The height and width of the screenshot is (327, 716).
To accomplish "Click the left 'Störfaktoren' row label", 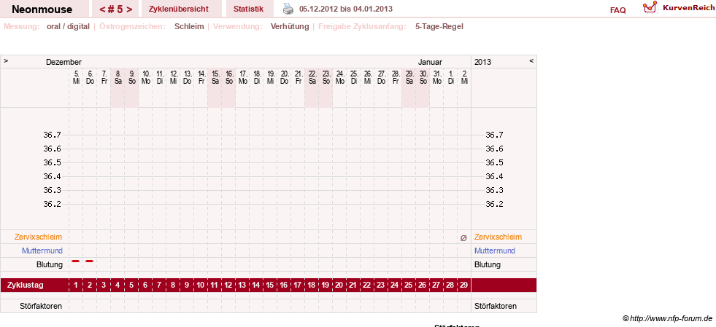I will click(41, 306).
